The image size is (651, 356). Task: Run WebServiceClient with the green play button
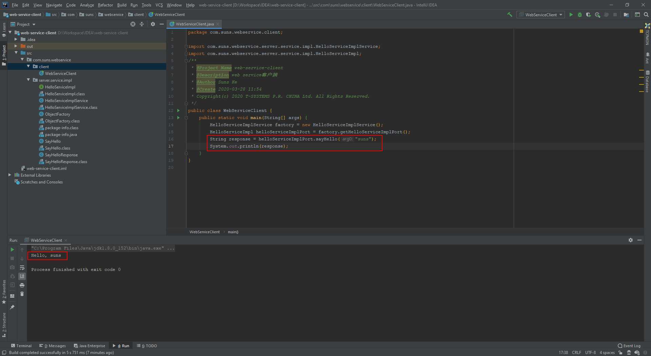click(571, 15)
